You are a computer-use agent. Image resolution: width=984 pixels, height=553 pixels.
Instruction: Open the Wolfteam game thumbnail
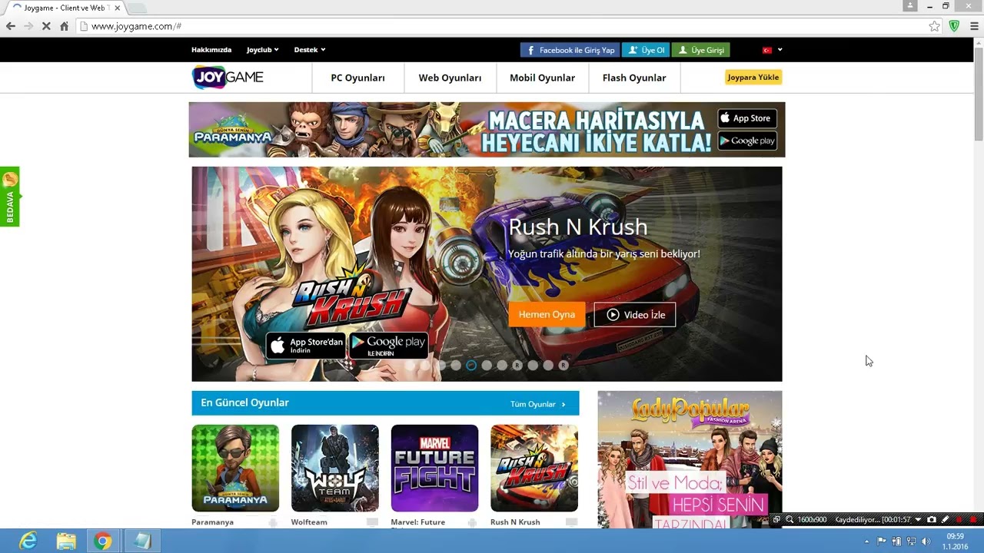click(335, 468)
